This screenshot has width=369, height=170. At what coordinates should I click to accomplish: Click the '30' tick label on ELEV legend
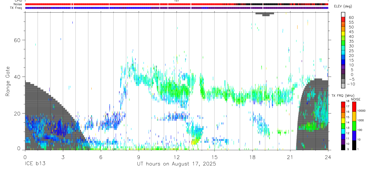coord(351,46)
